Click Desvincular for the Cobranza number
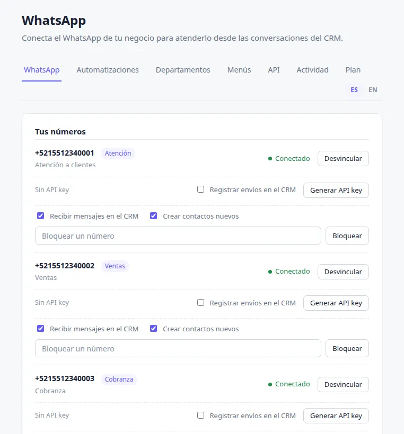The width and height of the screenshot is (404, 434). click(343, 384)
